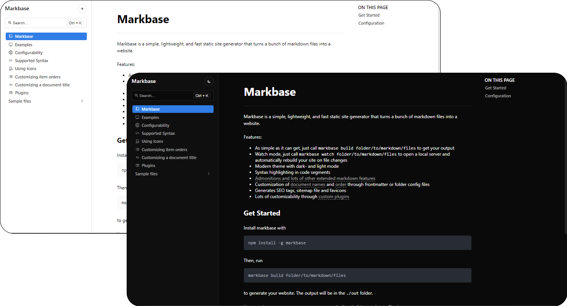Click the Markbase book icon in the dark sidebar

coord(137,109)
